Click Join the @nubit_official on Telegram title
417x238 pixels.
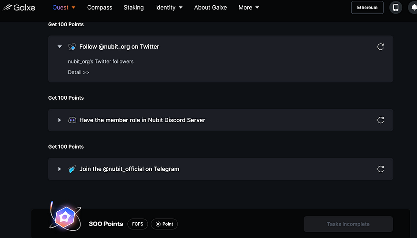coord(129,169)
